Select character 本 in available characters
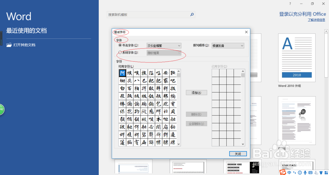 pyautogui.click(x=159, y=119)
